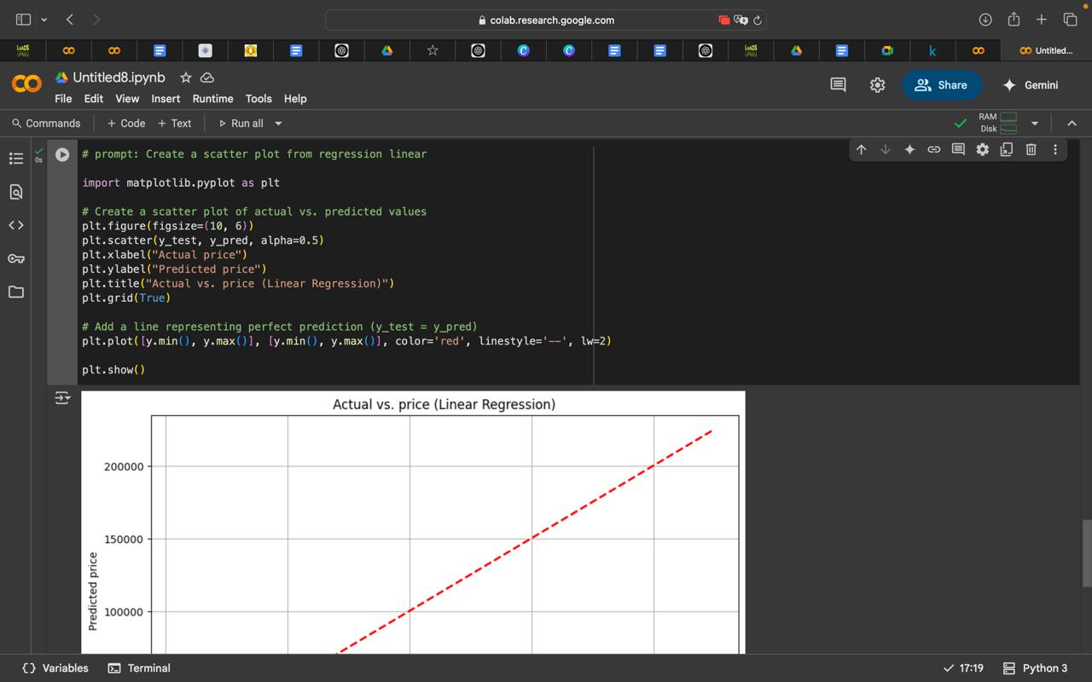Click the import matplotlib.pyplot line
Image resolution: width=1092 pixels, height=682 pixels.
(181, 182)
